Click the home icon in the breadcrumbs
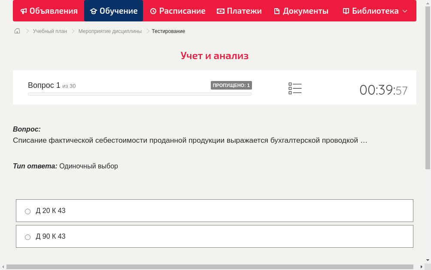This screenshot has height=270, width=431. [x=17, y=31]
